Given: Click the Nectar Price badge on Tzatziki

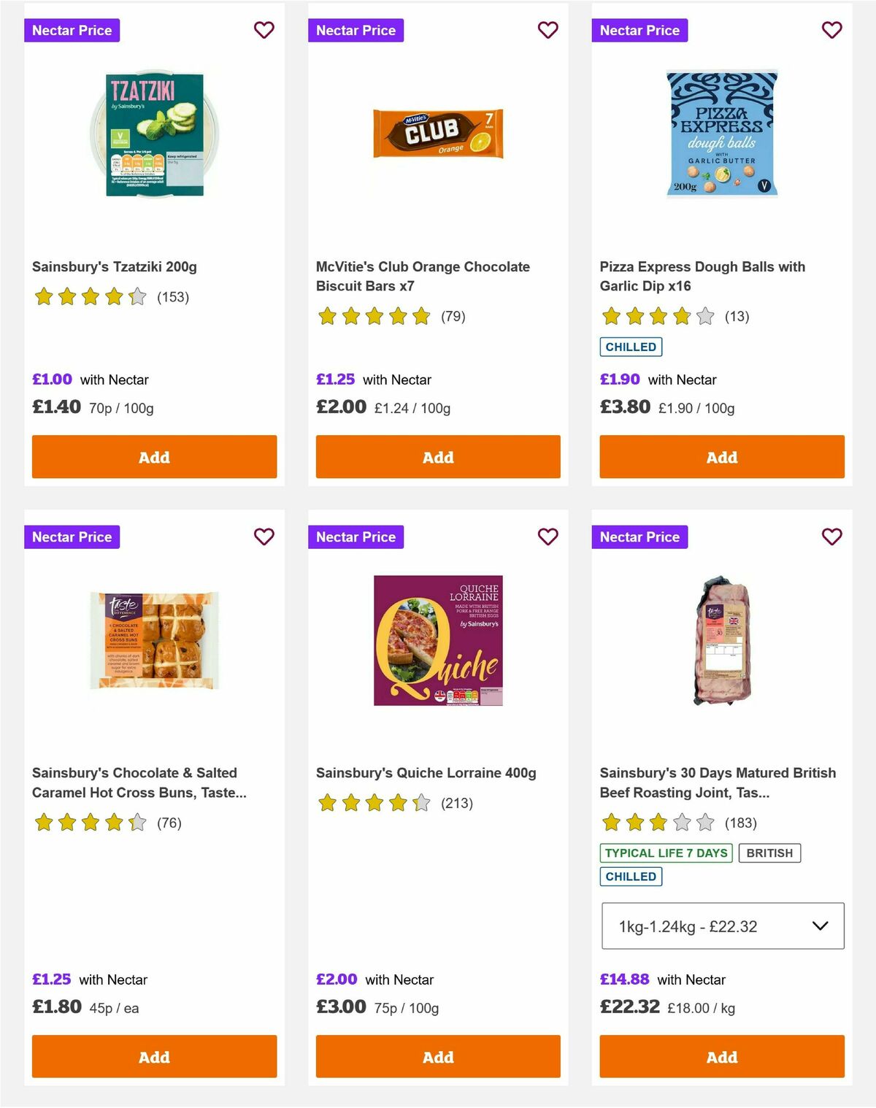Looking at the screenshot, I should tap(72, 30).
